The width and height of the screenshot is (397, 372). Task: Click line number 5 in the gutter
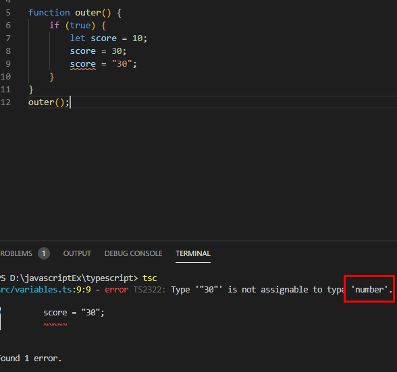8,13
